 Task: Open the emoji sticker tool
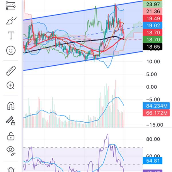tap(11, 50)
